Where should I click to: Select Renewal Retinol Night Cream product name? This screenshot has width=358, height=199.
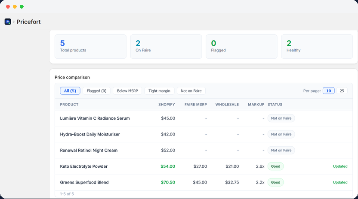pyautogui.click(x=89, y=150)
